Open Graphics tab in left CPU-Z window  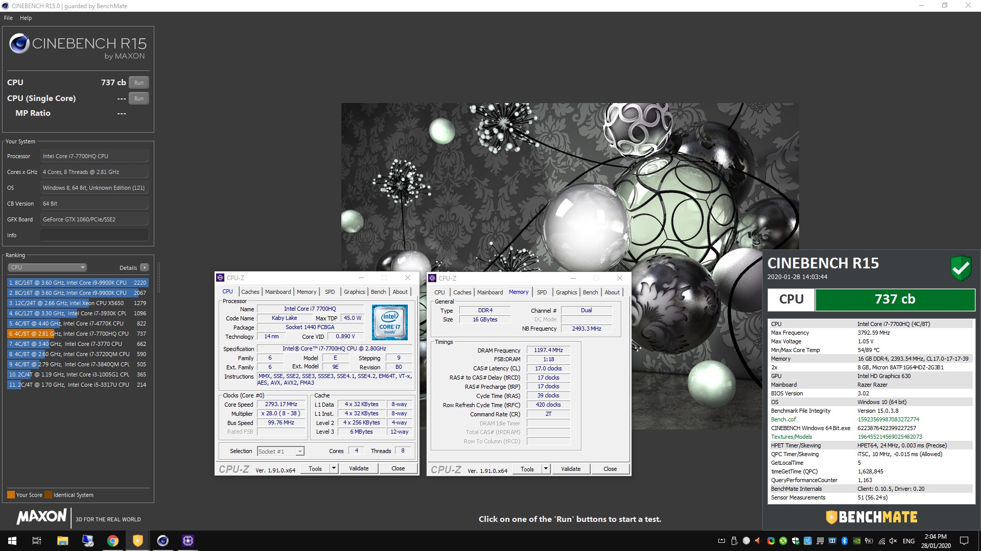coord(354,292)
